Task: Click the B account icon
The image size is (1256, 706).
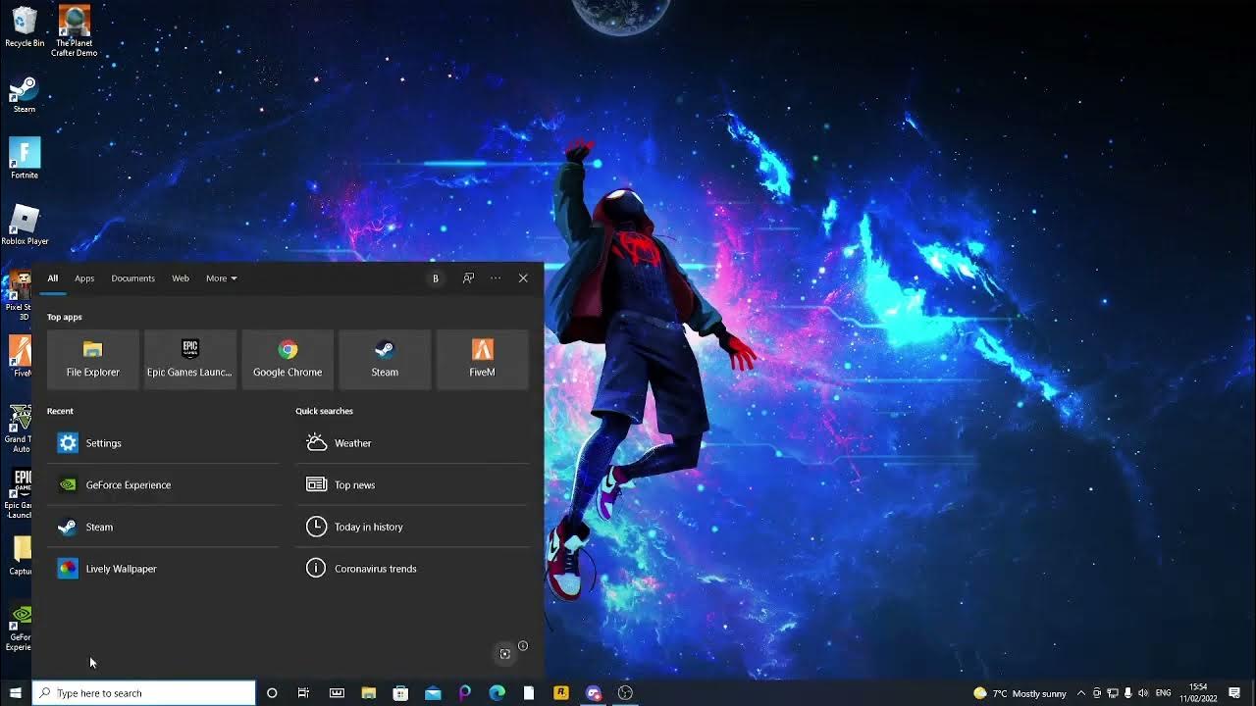Action: pyautogui.click(x=436, y=278)
